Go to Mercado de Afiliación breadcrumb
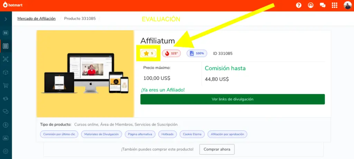Image resolution: width=354 pixels, height=159 pixels. pos(36,19)
